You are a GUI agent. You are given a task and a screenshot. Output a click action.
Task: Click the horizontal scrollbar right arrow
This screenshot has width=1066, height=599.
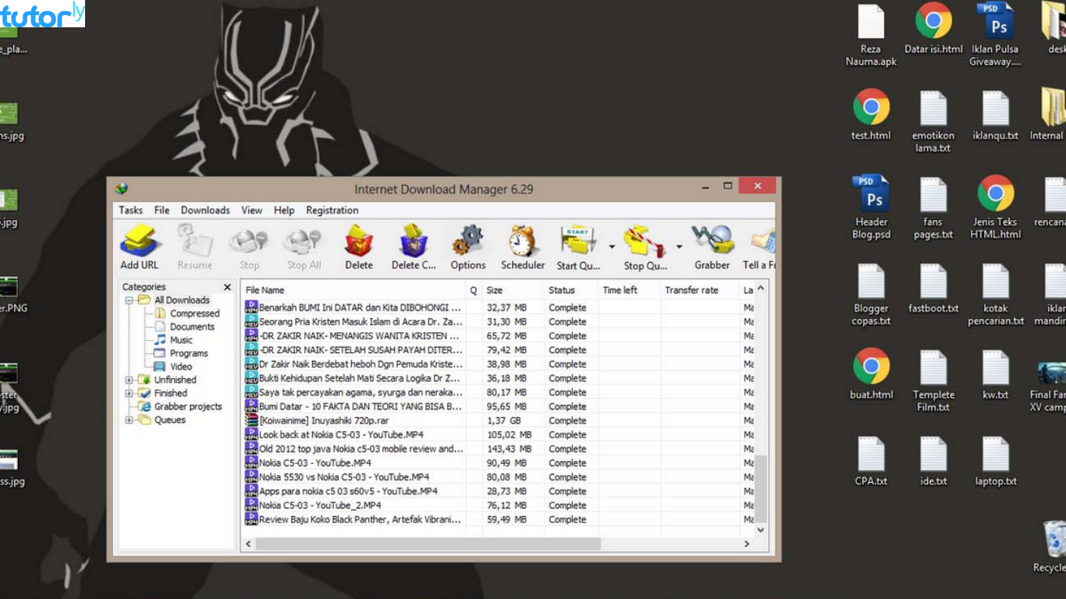point(747,544)
